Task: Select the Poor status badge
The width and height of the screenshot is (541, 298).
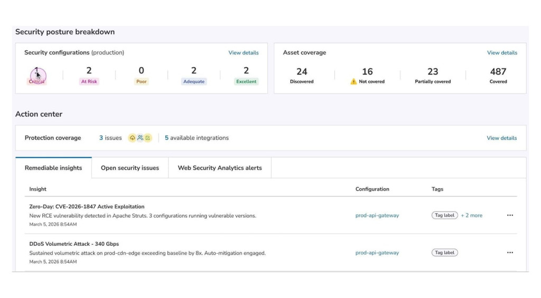Action: 142,82
